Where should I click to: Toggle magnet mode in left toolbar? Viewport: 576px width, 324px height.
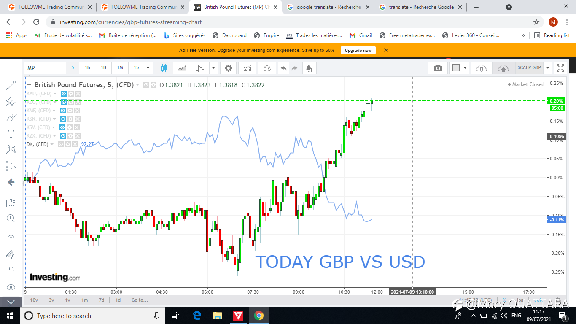click(11, 239)
